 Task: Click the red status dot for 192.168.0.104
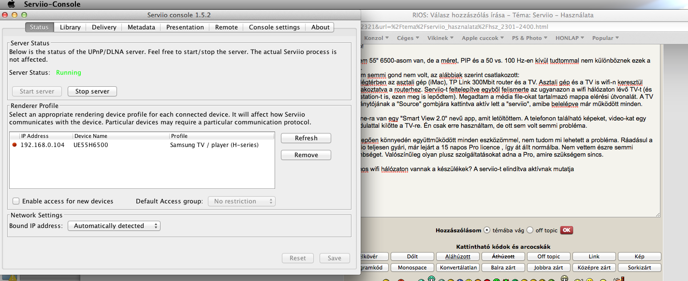[15, 145]
